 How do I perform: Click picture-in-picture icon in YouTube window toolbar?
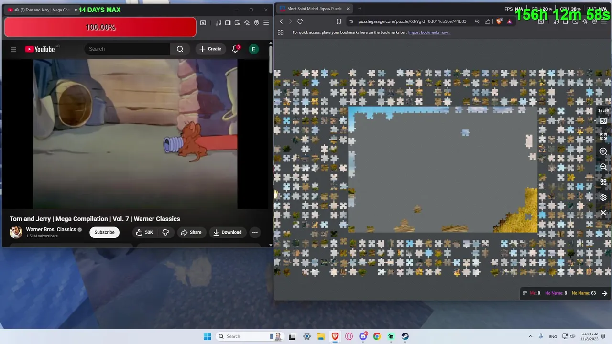tap(203, 22)
